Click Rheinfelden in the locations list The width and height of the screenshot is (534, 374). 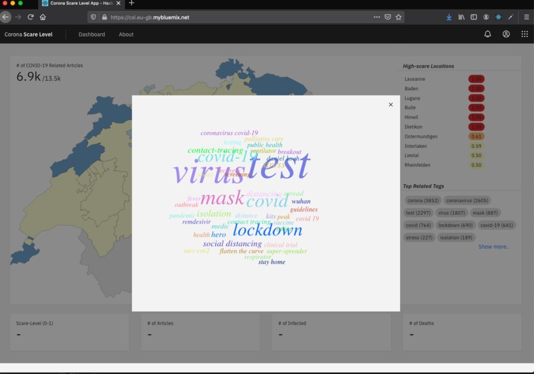click(x=417, y=165)
